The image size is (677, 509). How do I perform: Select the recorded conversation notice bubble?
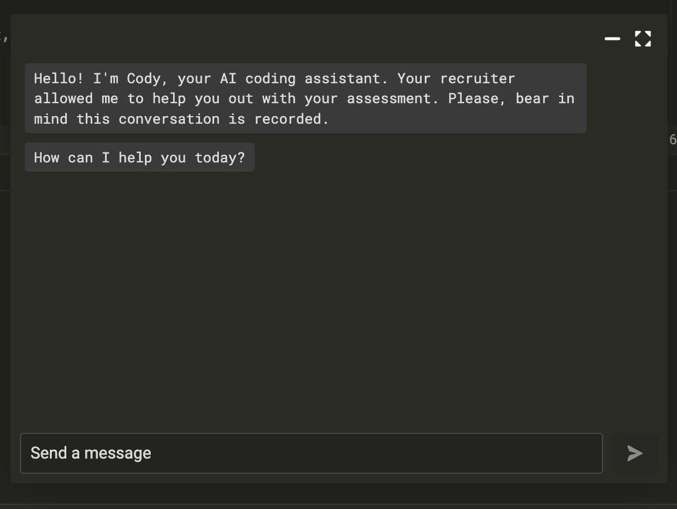305,98
